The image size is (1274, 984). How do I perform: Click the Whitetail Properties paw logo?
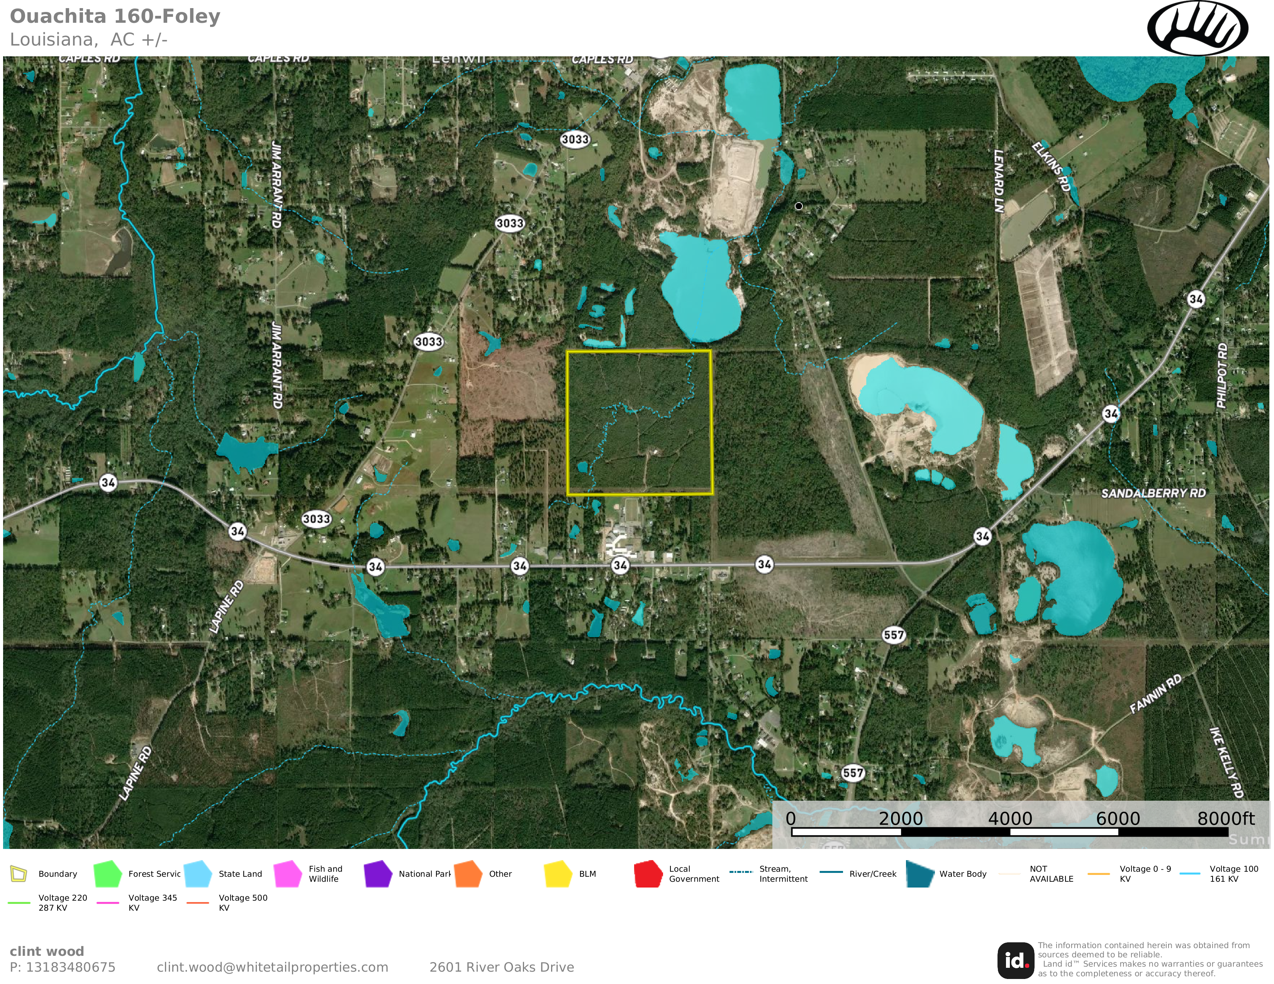point(1198,28)
